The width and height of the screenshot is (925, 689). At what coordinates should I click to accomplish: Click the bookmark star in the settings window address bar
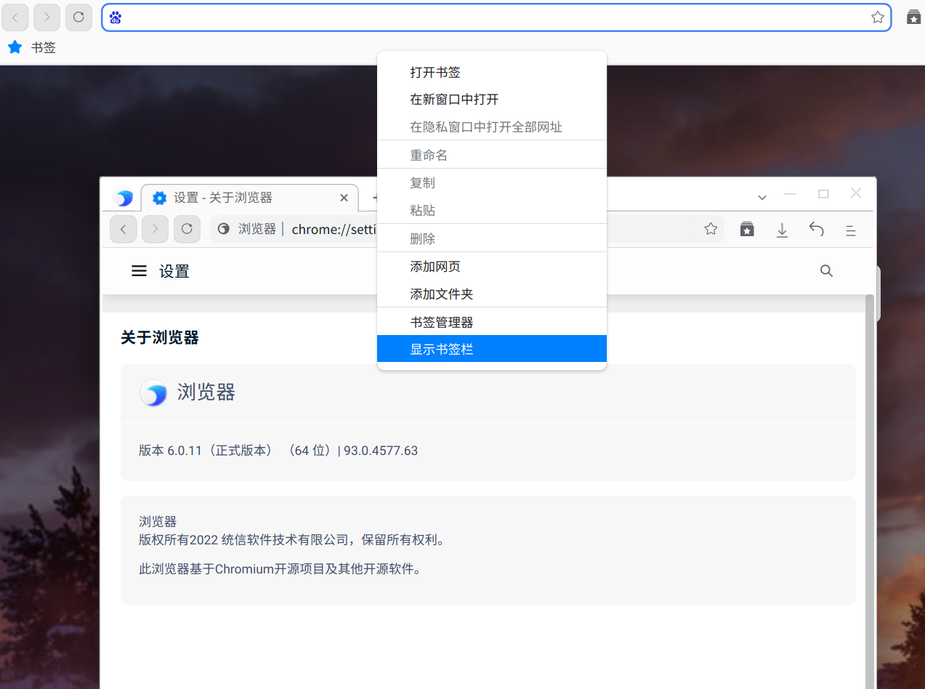pos(711,229)
